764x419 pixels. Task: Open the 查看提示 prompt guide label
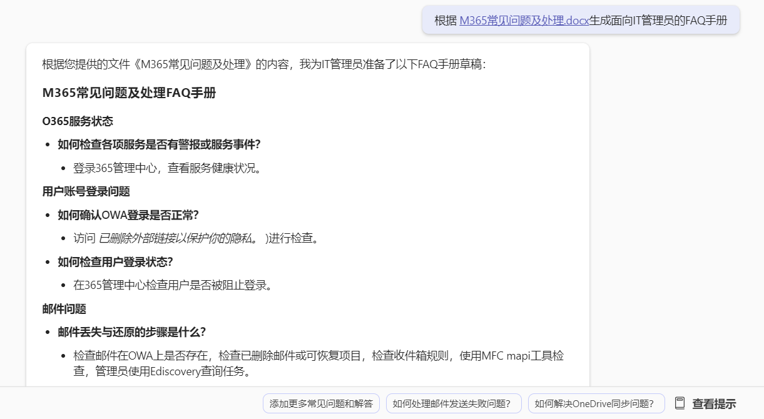click(713, 404)
